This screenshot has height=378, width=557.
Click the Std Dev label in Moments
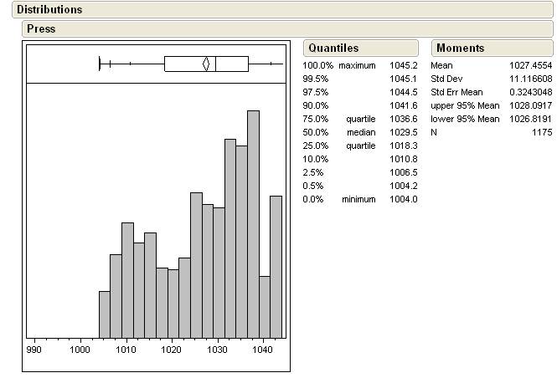pos(446,79)
